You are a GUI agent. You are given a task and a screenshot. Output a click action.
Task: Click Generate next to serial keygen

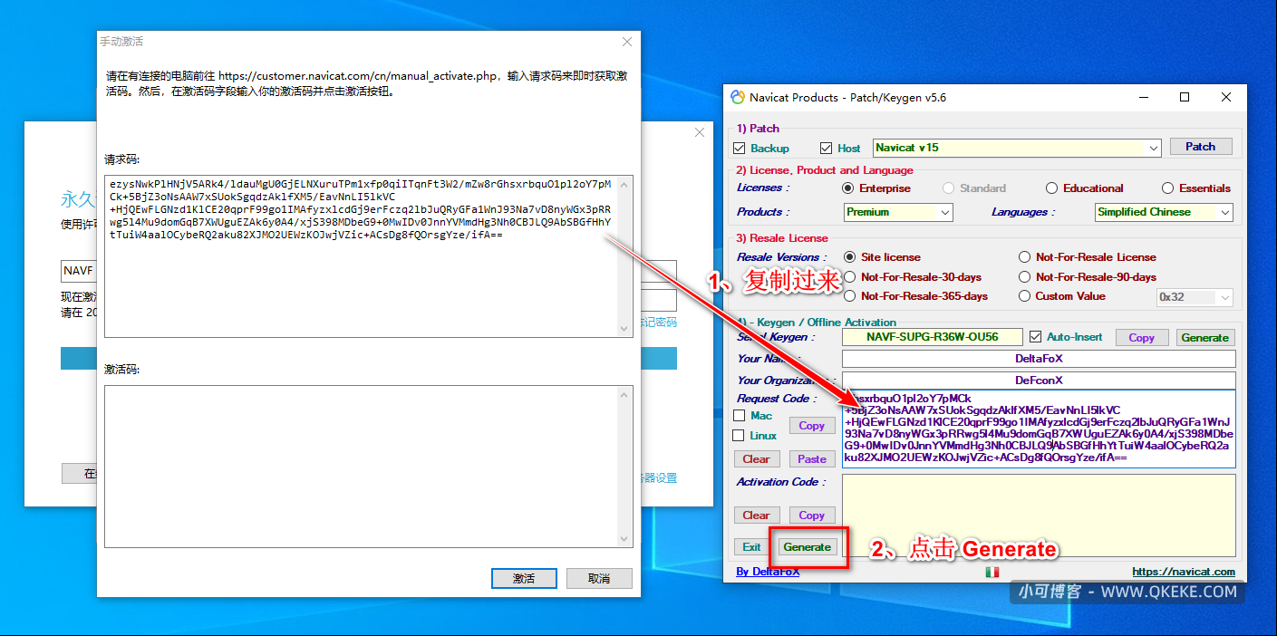click(1204, 337)
